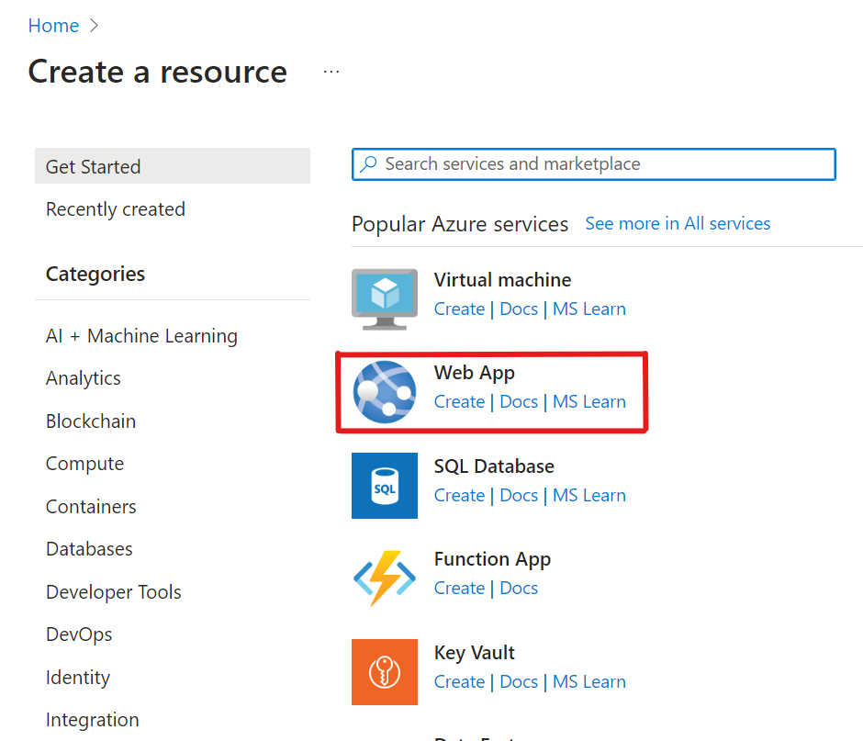Open the Databases category
The height and width of the screenshot is (741, 863).
tap(89, 549)
